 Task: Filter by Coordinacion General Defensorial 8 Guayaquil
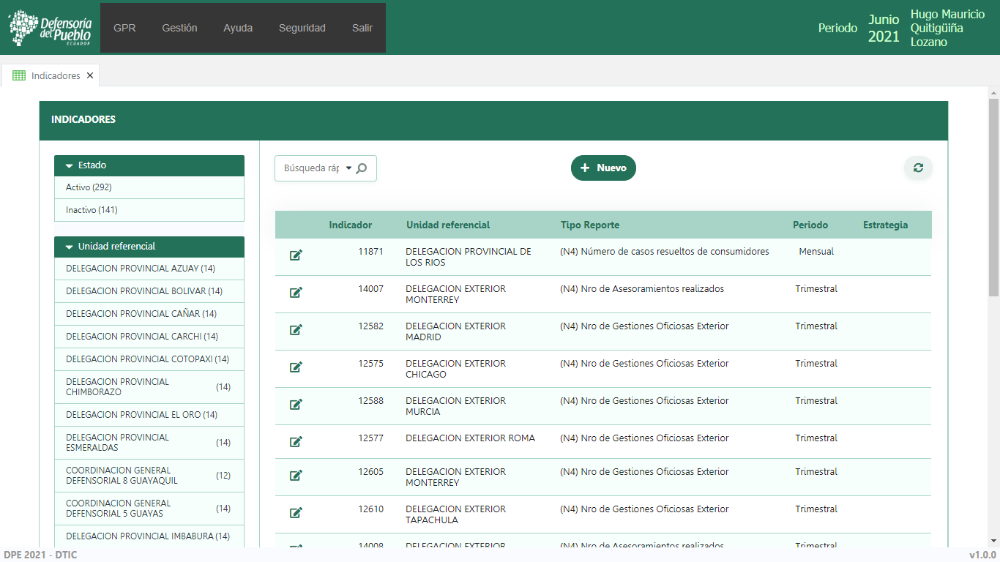149,476
